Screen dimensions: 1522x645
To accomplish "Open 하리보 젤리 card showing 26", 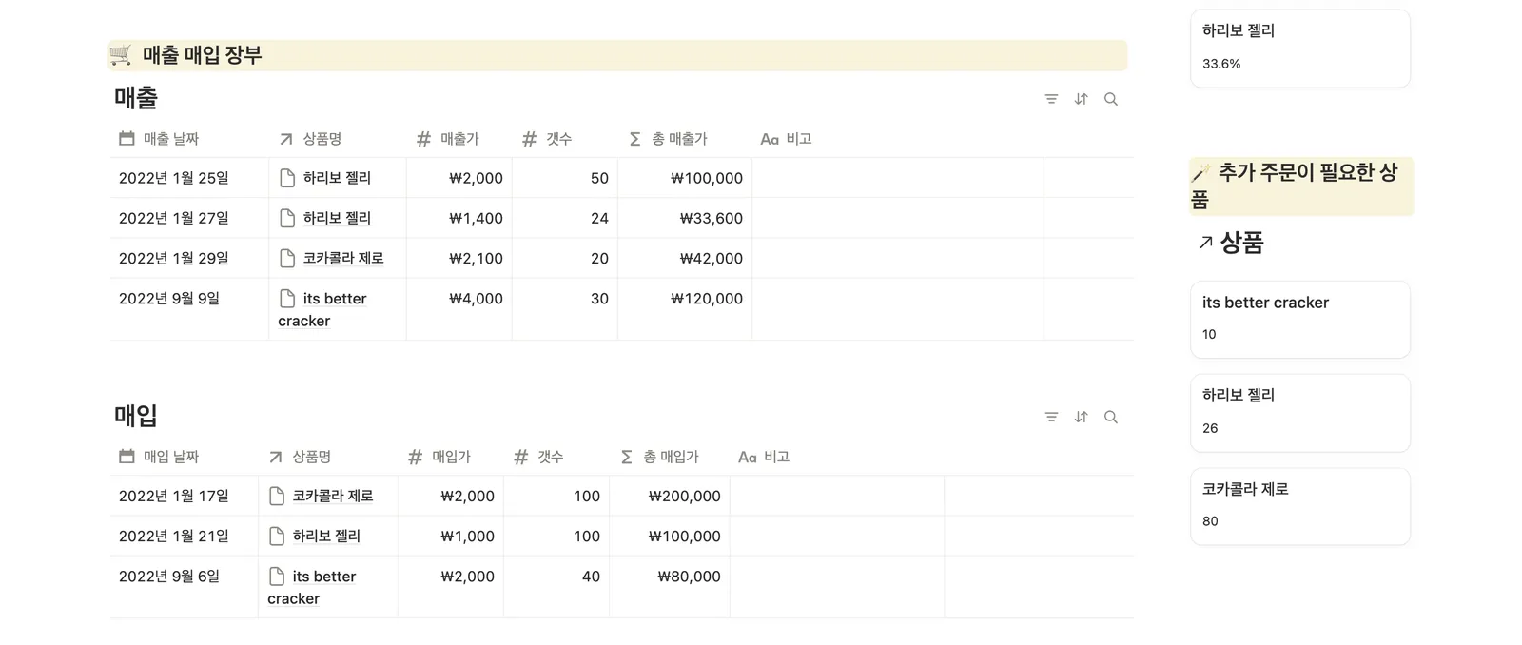I will 1299,412.
